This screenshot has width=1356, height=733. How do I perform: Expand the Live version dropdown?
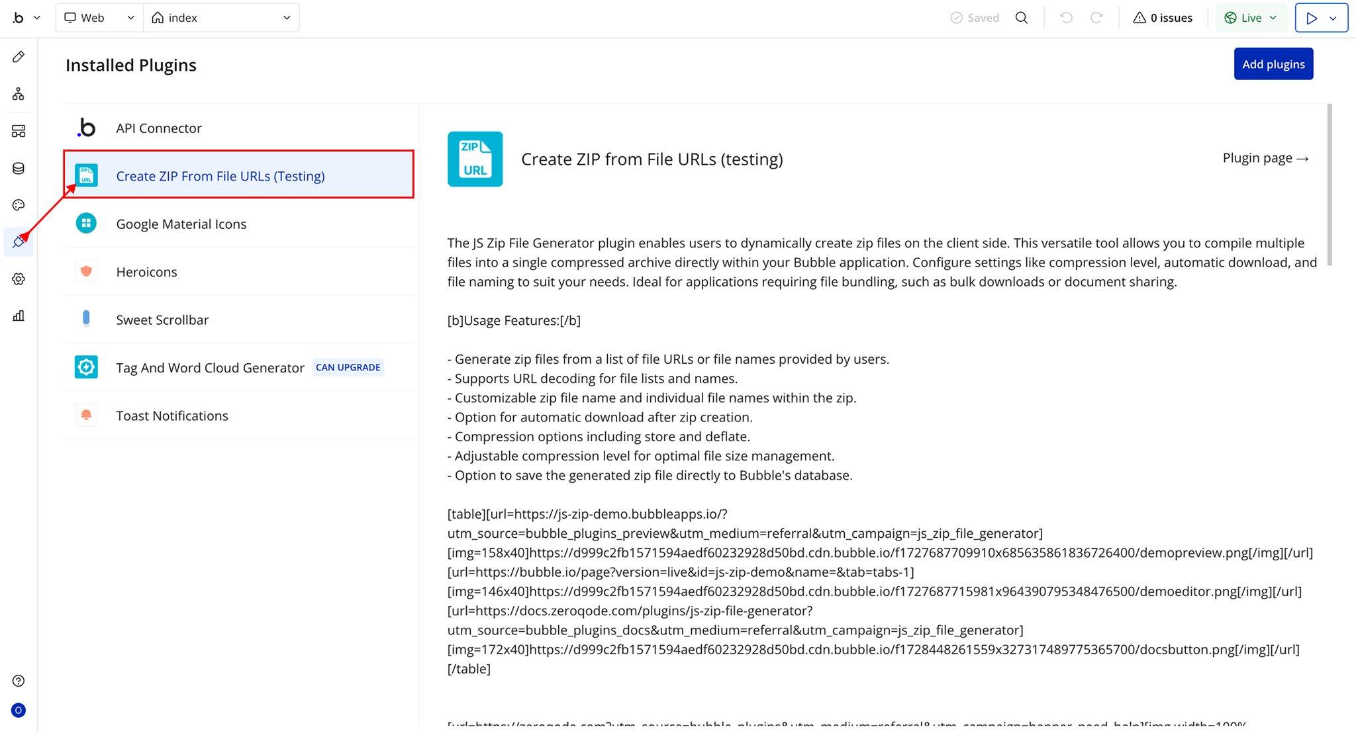[1251, 18]
